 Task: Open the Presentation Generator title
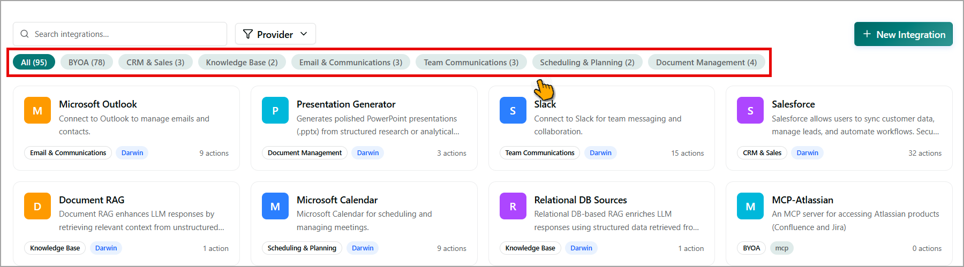pyautogui.click(x=346, y=104)
